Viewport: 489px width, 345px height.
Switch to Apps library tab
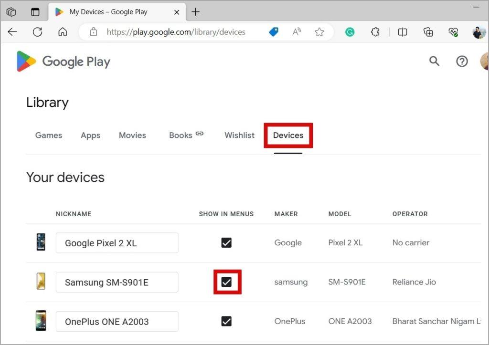[x=90, y=135]
